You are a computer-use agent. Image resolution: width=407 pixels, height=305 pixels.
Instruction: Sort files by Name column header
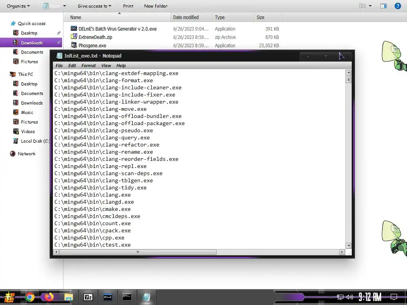117,17
